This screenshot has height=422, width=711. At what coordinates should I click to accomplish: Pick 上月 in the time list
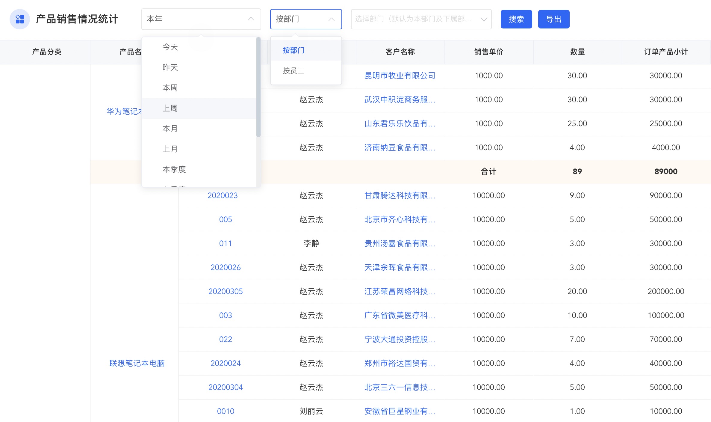pos(170,149)
